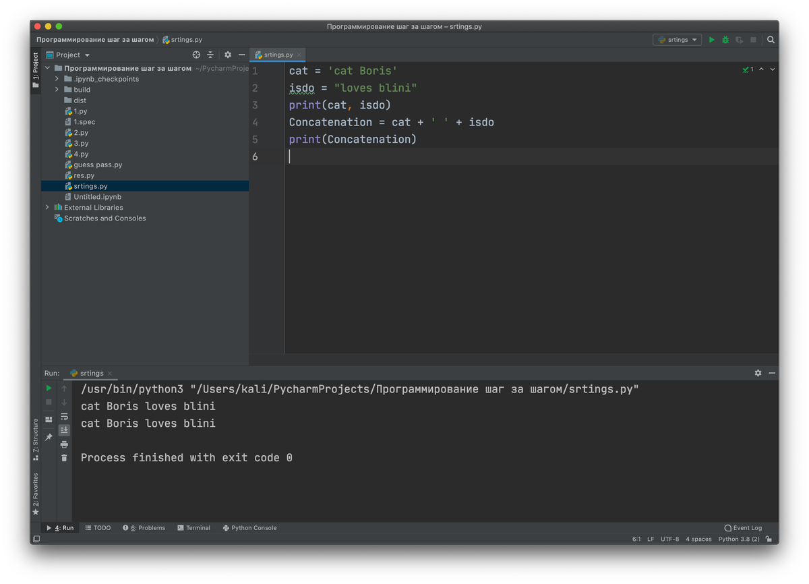This screenshot has width=809, height=584.
Task: Hide the Run panel with minus icon
Action: point(772,373)
